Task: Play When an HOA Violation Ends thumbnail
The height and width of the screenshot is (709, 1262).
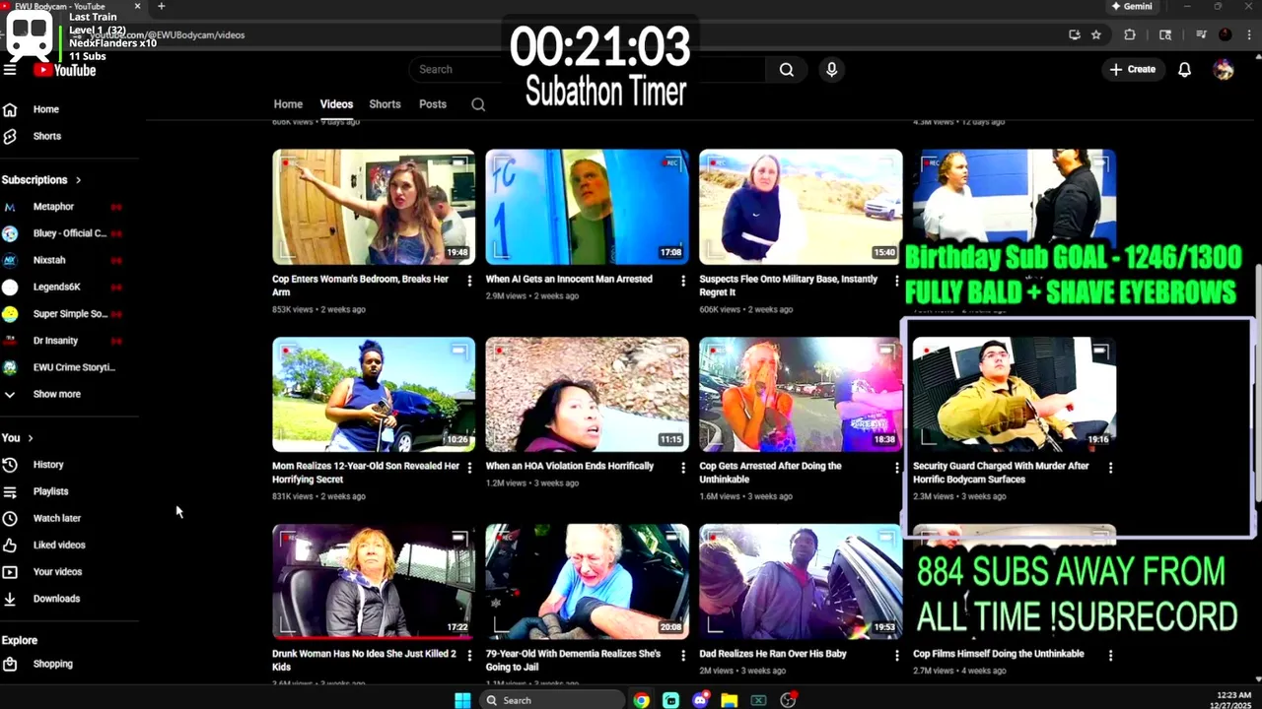Action: [x=588, y=395]
